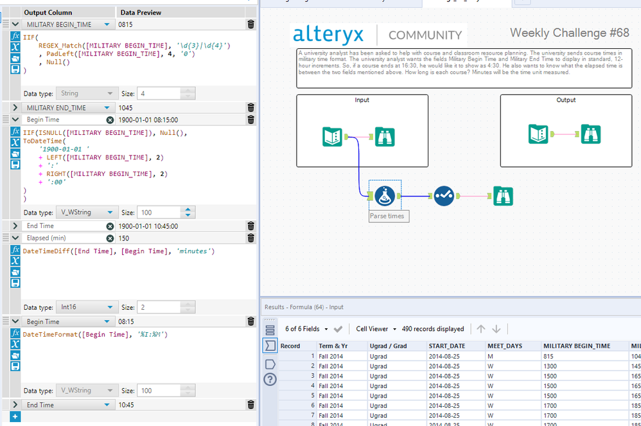Open the Cell Viewer dropdown
Viewport: 641px width, 426px height.
pyautogui.click(x=375, y=329)
